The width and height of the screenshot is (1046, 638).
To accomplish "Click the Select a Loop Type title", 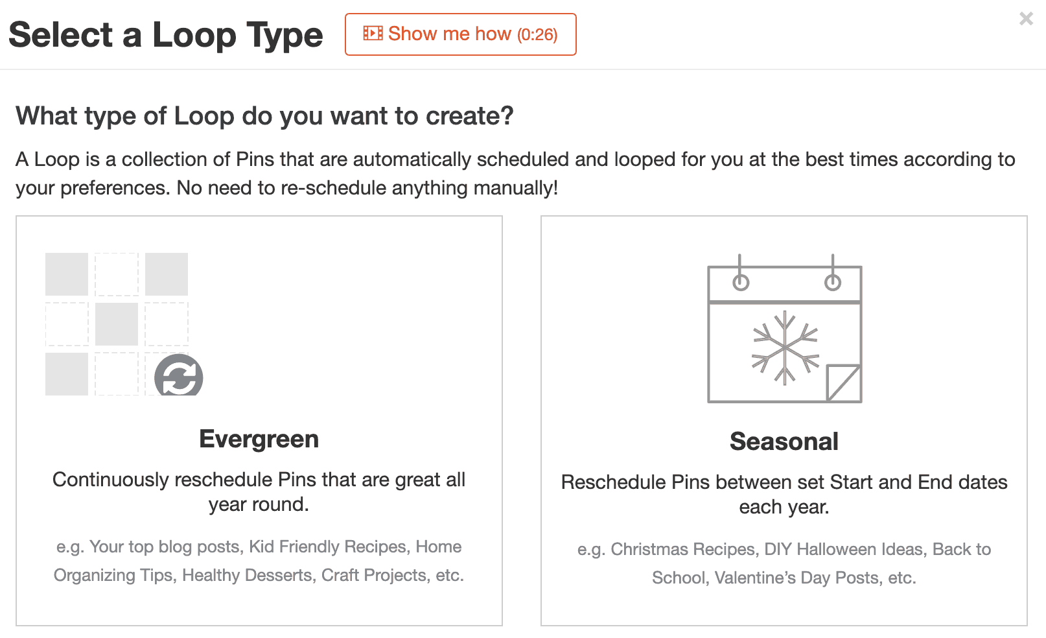I will pos(166,34).
